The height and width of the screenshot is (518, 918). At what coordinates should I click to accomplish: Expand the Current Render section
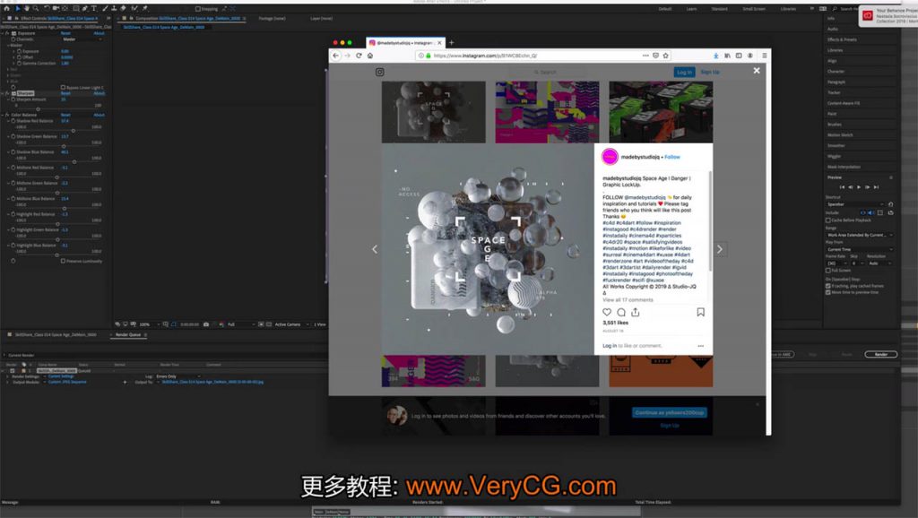[4, 355]
